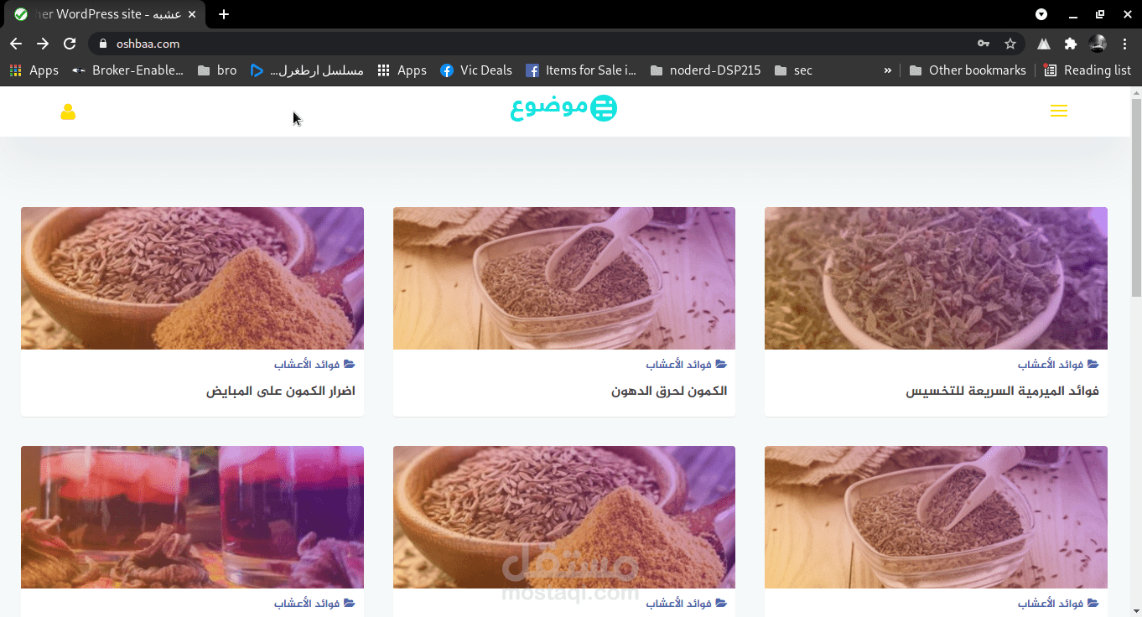The width and height of the screenshot is (1142, 617).
Task: Click the sage herbs thumbnail image
Action: coord(936,278)
